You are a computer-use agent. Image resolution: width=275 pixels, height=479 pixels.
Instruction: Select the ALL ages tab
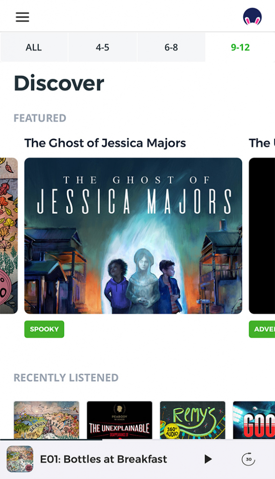click(34, 47)
